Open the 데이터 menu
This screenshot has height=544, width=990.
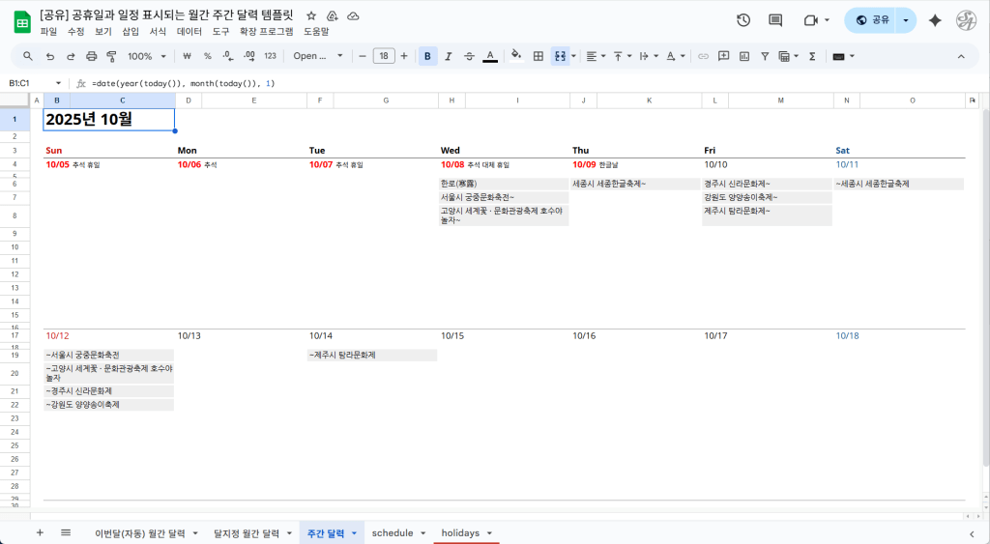coord(189,31)
